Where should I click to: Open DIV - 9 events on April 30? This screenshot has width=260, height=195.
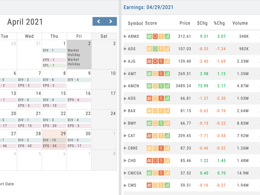(x=79, y=140)
